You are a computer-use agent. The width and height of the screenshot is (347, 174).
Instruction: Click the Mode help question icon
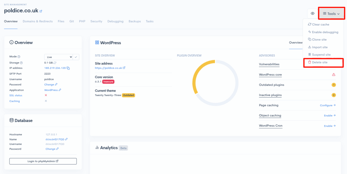(19, 57)
